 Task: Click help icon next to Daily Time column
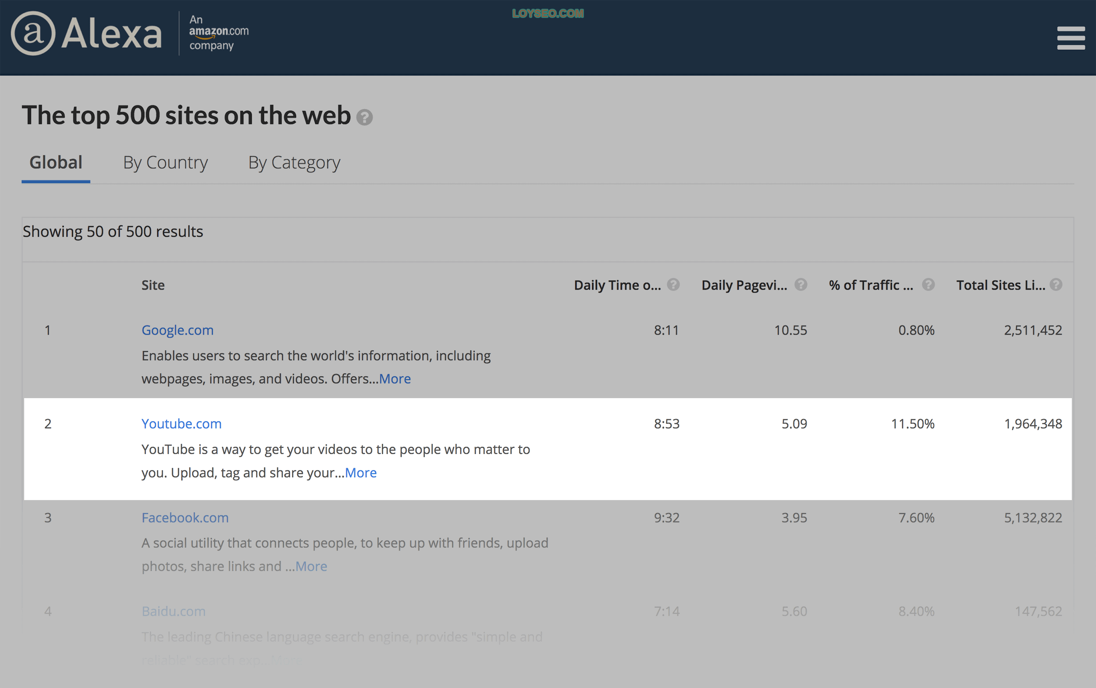(673, 285)
